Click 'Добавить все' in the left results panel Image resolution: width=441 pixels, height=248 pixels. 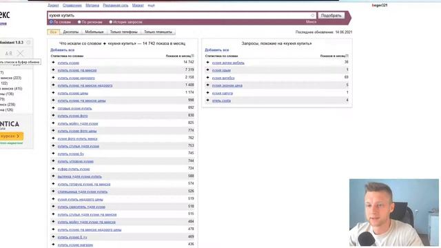(63, 50)
